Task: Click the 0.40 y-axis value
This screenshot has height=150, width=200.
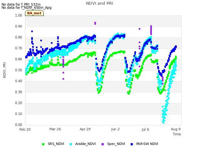Action: pyautogui.click(x=19, y=81)
